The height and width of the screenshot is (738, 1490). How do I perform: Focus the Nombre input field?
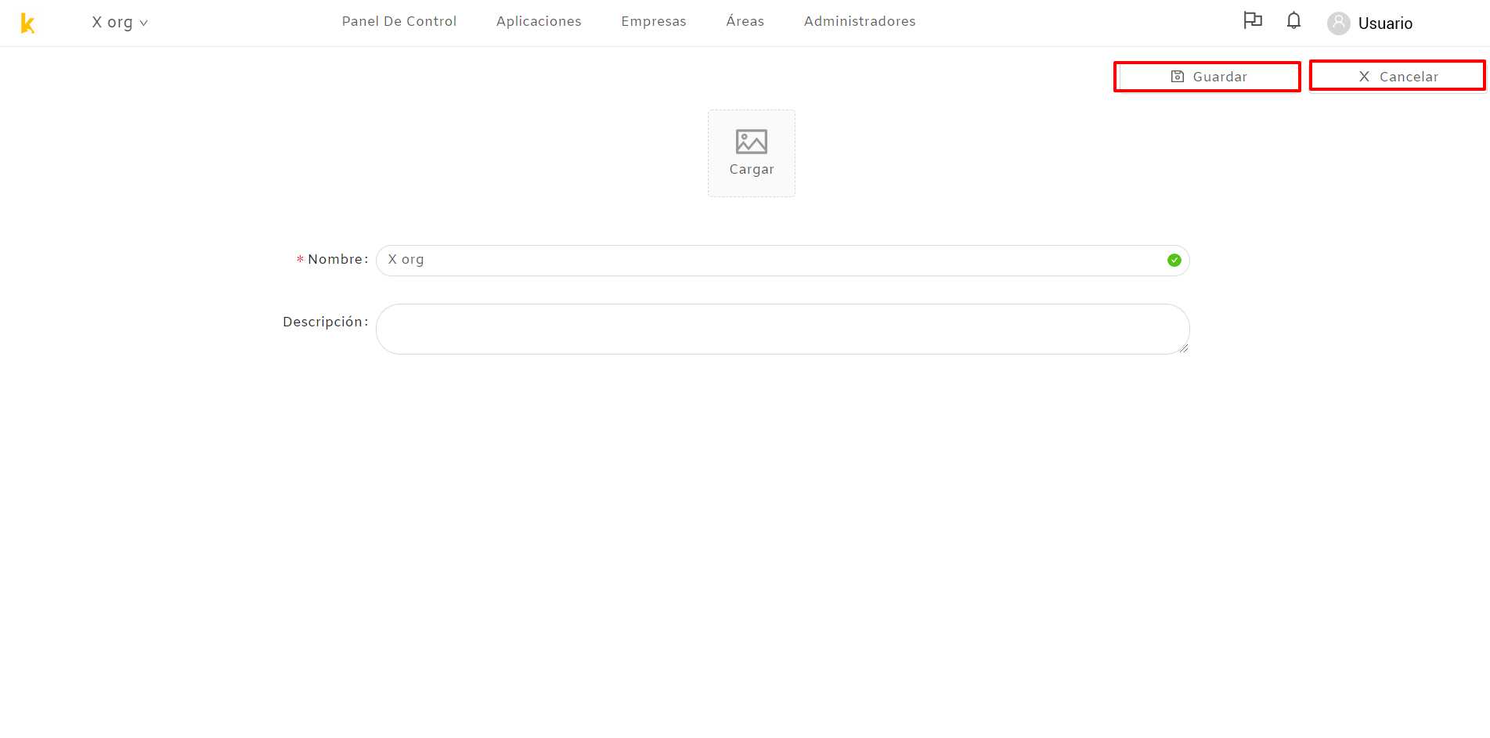tap(783, 261)
